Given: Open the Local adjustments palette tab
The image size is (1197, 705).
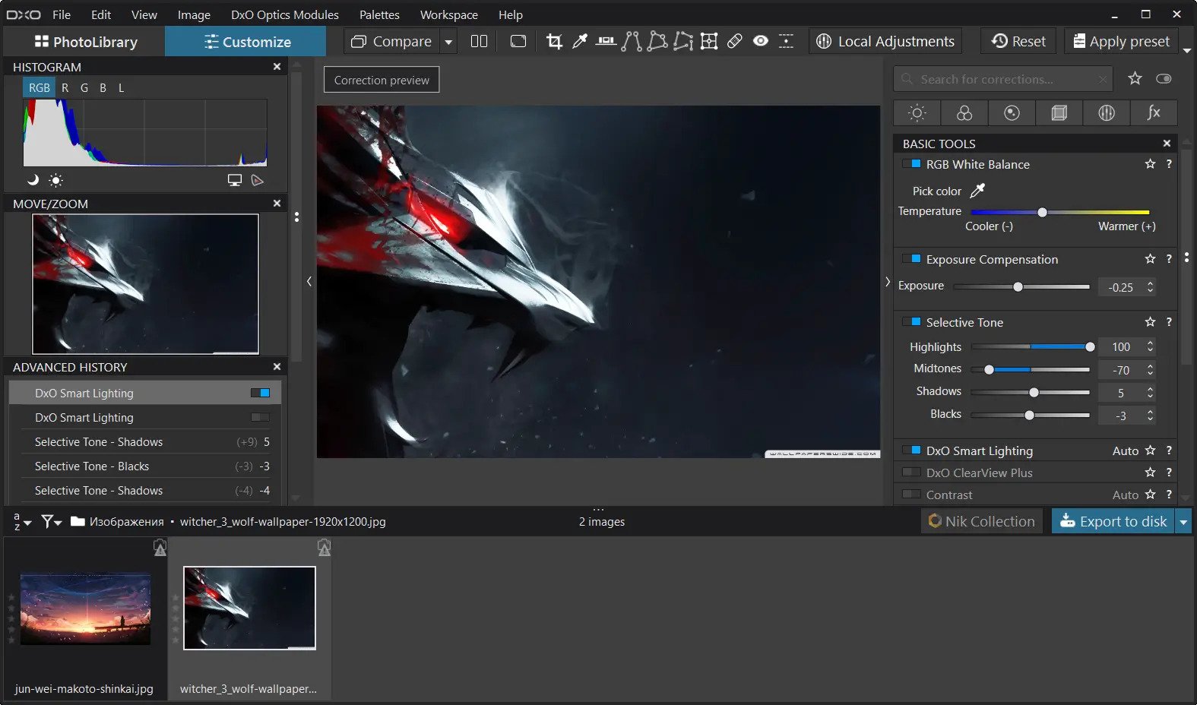Looking at the screenshot, I should 1107,113.
